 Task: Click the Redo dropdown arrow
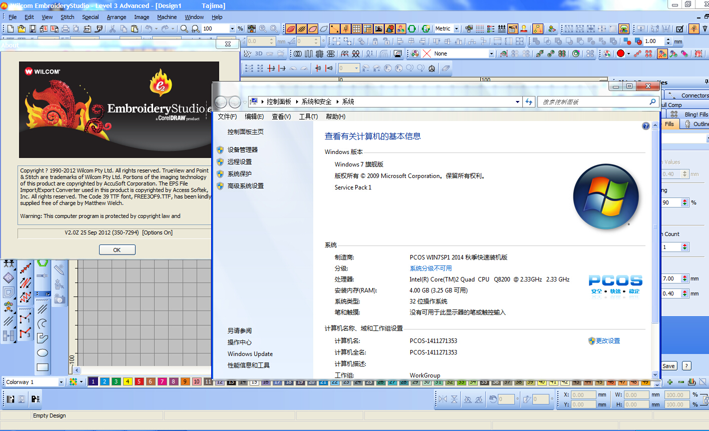[172, 28]
